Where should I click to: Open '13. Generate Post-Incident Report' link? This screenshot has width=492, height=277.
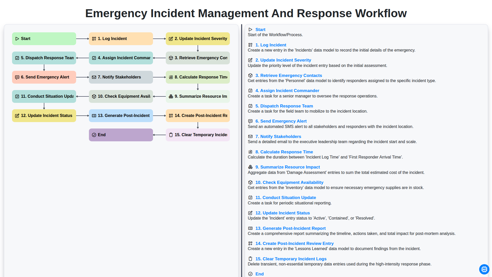pyautogui.click(x=291, y=228)
